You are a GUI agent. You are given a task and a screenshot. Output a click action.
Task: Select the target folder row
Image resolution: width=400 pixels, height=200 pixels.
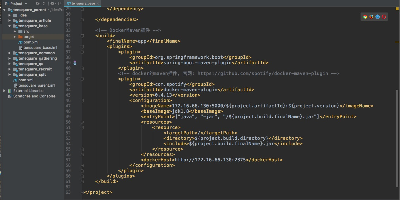[x=33, y=37]
